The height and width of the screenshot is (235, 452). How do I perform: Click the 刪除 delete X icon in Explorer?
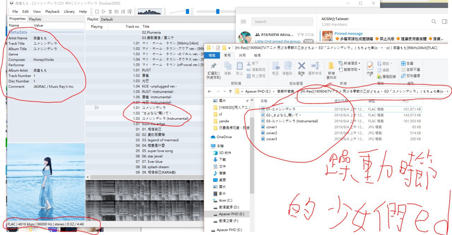301,69
